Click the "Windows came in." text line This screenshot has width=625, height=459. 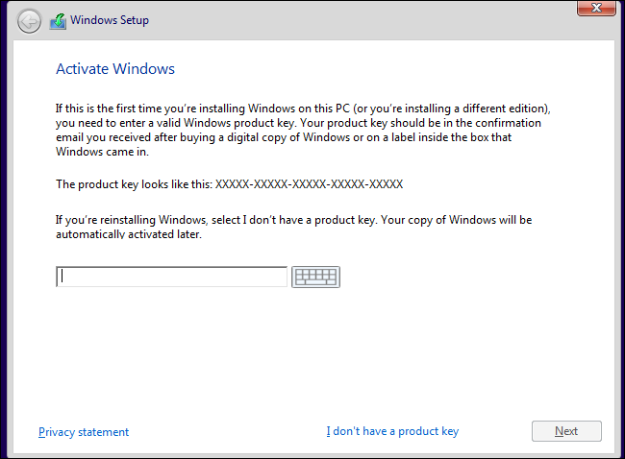pyautogui.click(x=101, y=152)
